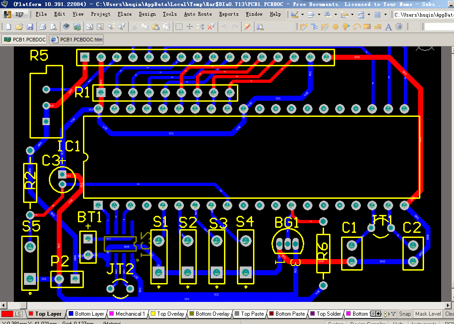Click the Clear Filter icon

click(212, 27)
